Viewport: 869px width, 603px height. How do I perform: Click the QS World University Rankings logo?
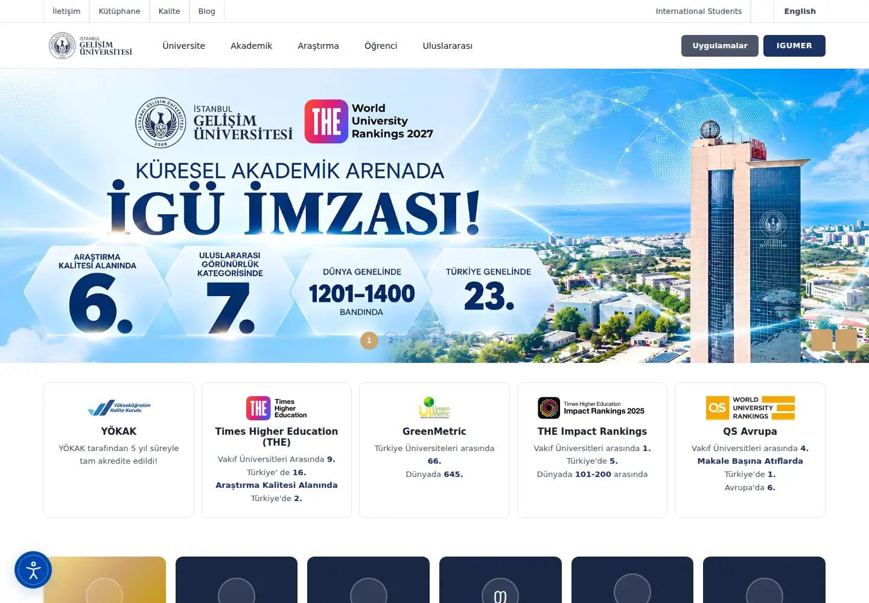750,408
